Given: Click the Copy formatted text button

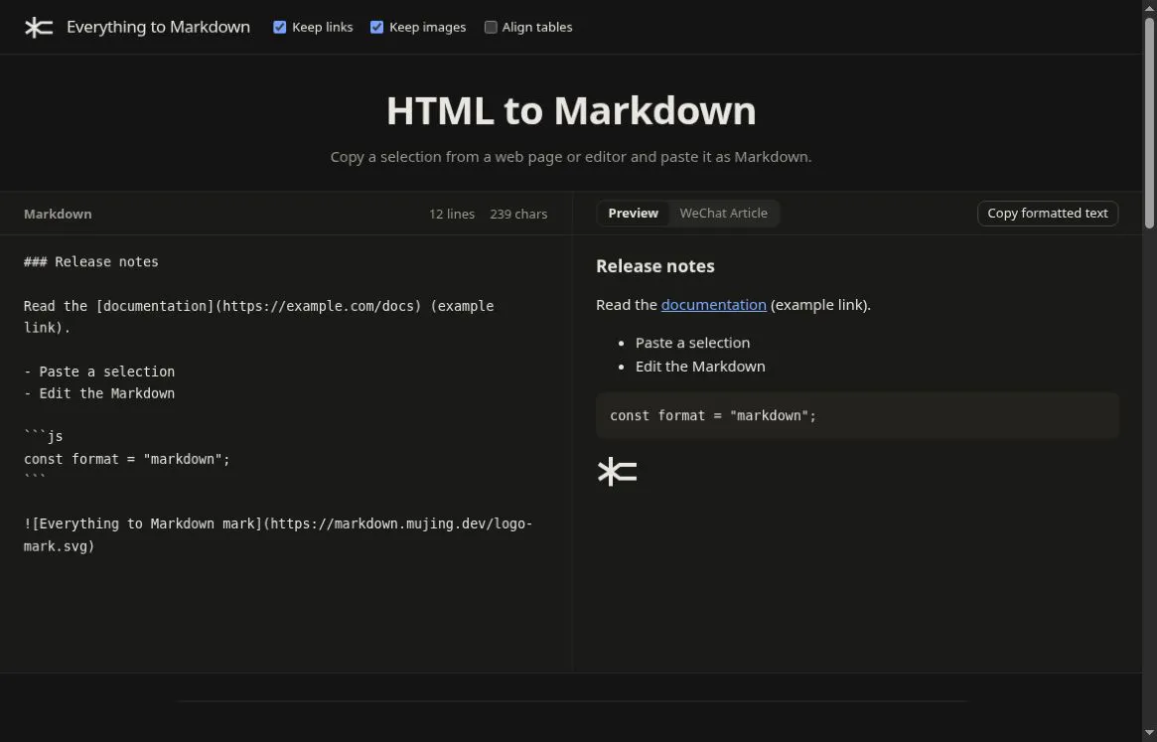Looking at the screenshot, I should coord(1047,214).
